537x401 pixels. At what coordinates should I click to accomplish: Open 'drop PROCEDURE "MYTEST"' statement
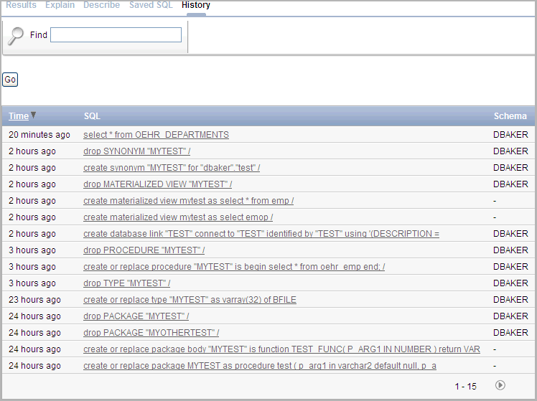click(x=144, y=250)
